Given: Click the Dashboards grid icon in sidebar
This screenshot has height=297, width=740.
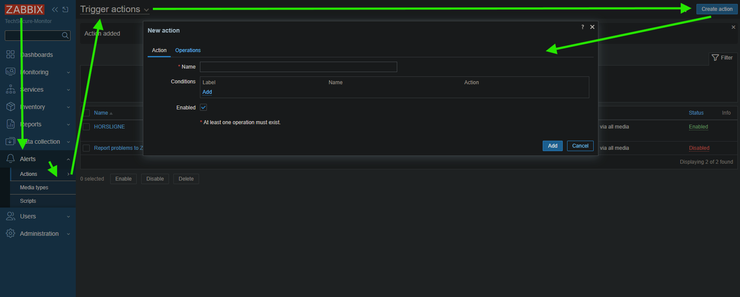Looking at the screenshot, I should coord(10,55).
